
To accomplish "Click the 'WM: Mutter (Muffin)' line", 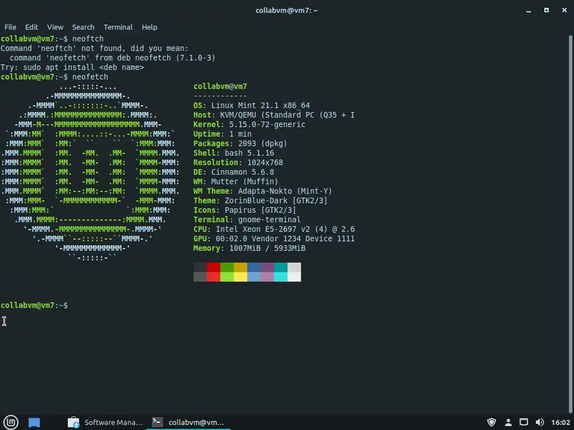I will [236, 181].
